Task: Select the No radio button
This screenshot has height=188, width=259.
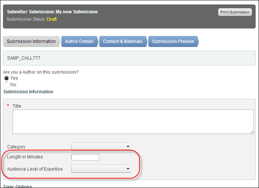Action: tap(6, 85)
